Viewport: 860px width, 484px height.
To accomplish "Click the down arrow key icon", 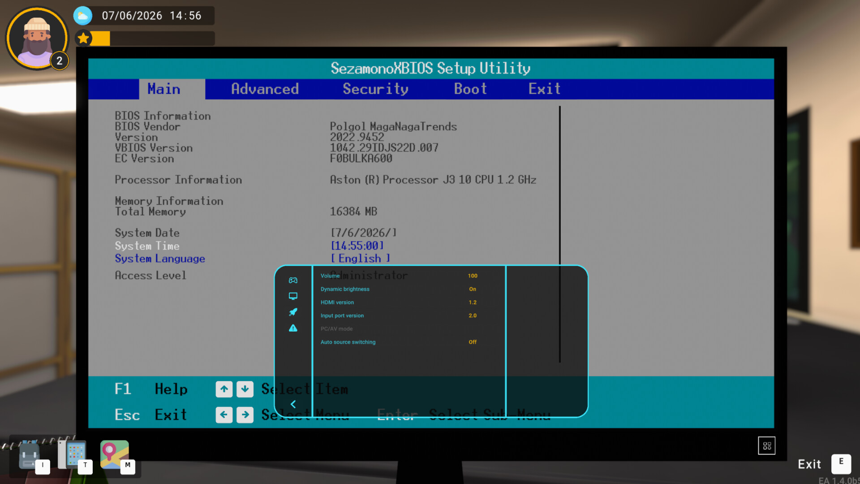I will [245, 389].
